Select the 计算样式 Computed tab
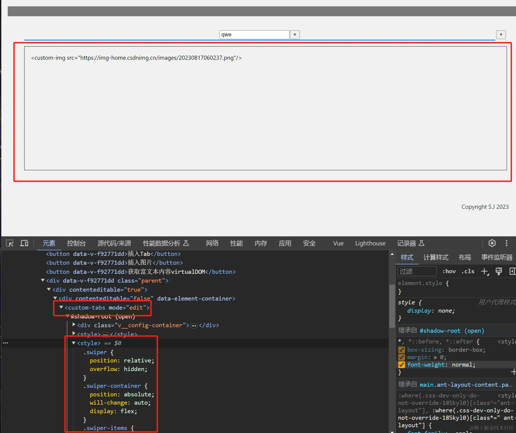516x433 pixels. 436,258
